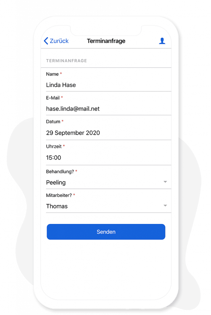
Task: Edit the Name field Linda Hase
Action: pos(109,85)
